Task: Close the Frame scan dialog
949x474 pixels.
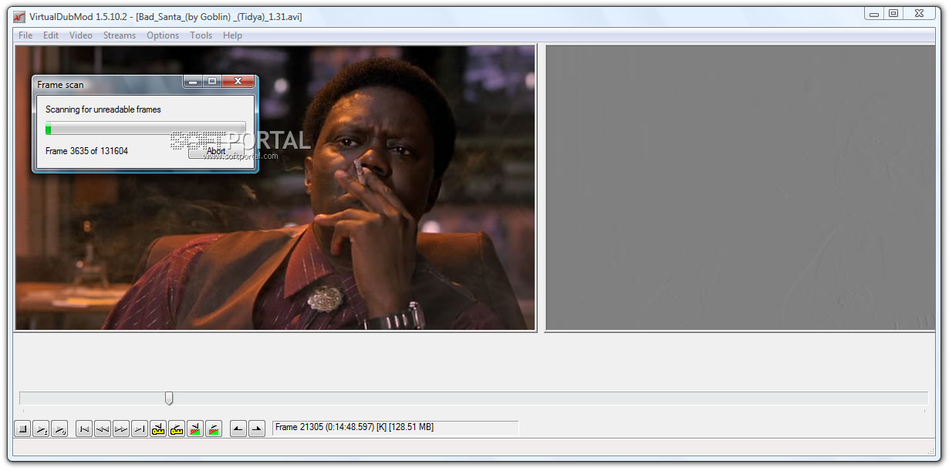Action: 238,81
